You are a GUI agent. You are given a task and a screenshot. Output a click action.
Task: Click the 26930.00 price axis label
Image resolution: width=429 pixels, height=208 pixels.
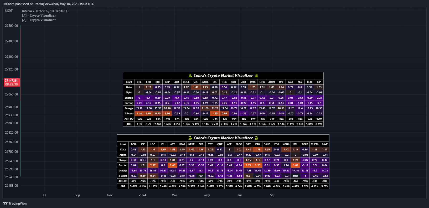tap(12, 115)
